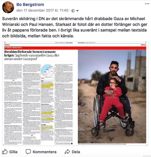Like the post via Gilla label
This screenshot has width=151, height=157.
point(13,152)
